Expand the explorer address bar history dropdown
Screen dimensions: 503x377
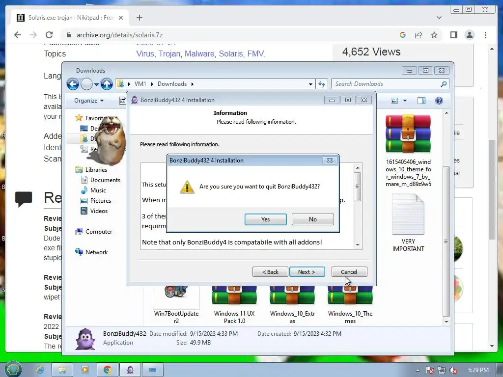pos(310,84)
